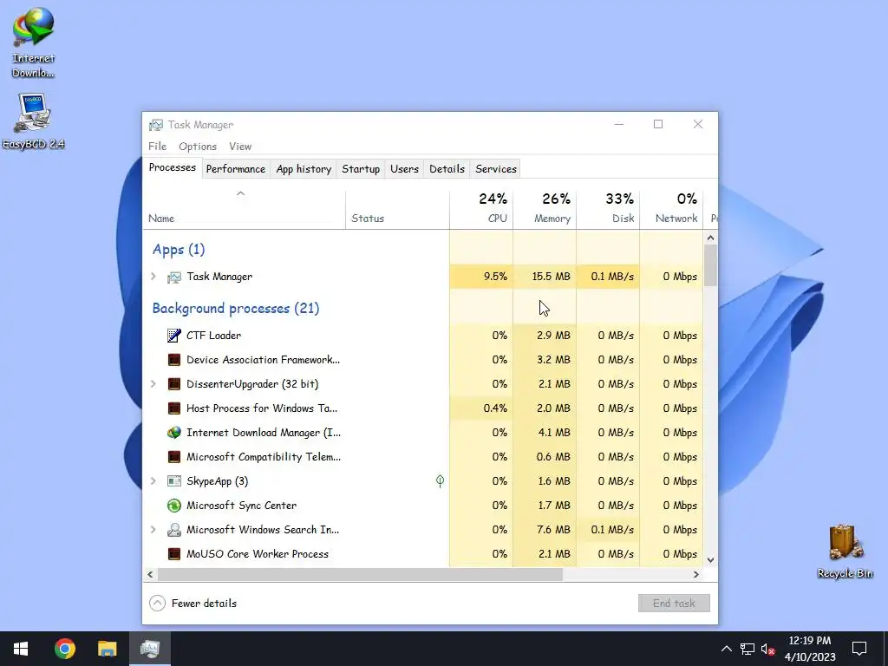Open the notification center icon
Viewport: 888px width, 666px height.
(x=859, y=649)
